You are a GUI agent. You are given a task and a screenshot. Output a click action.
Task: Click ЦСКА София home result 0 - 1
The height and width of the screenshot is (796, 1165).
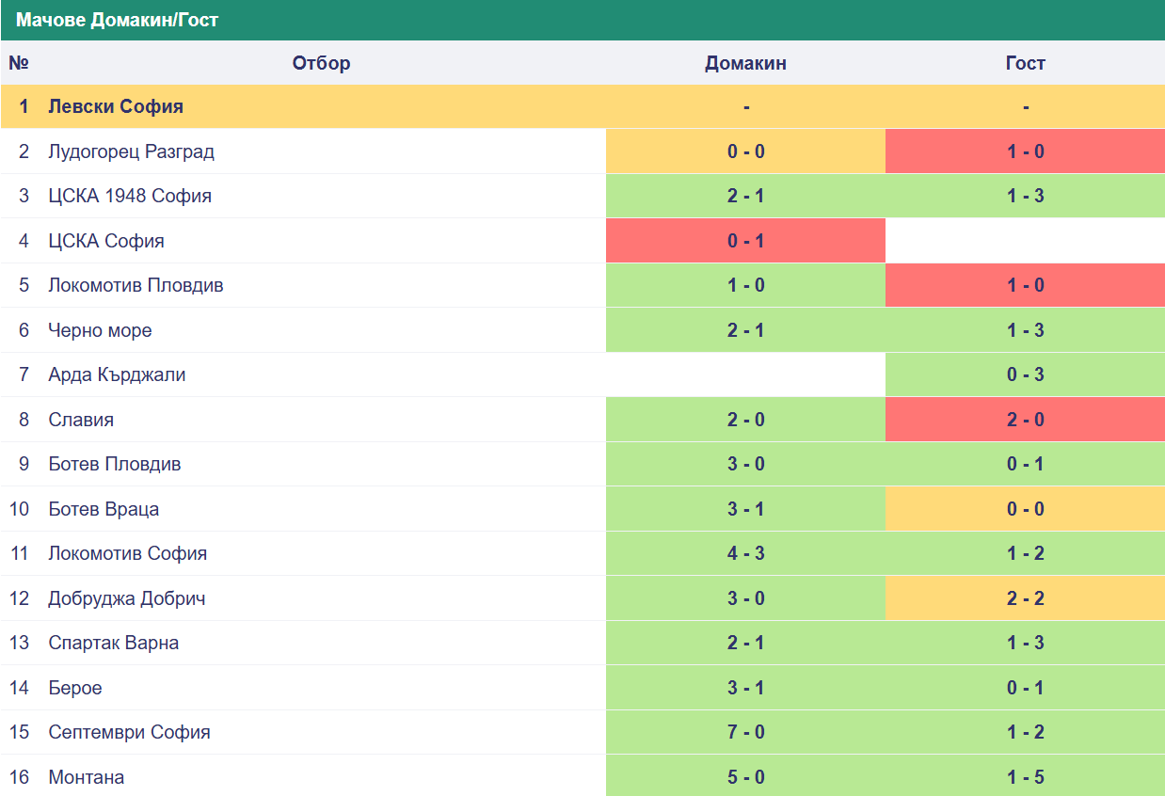(745, 241)
